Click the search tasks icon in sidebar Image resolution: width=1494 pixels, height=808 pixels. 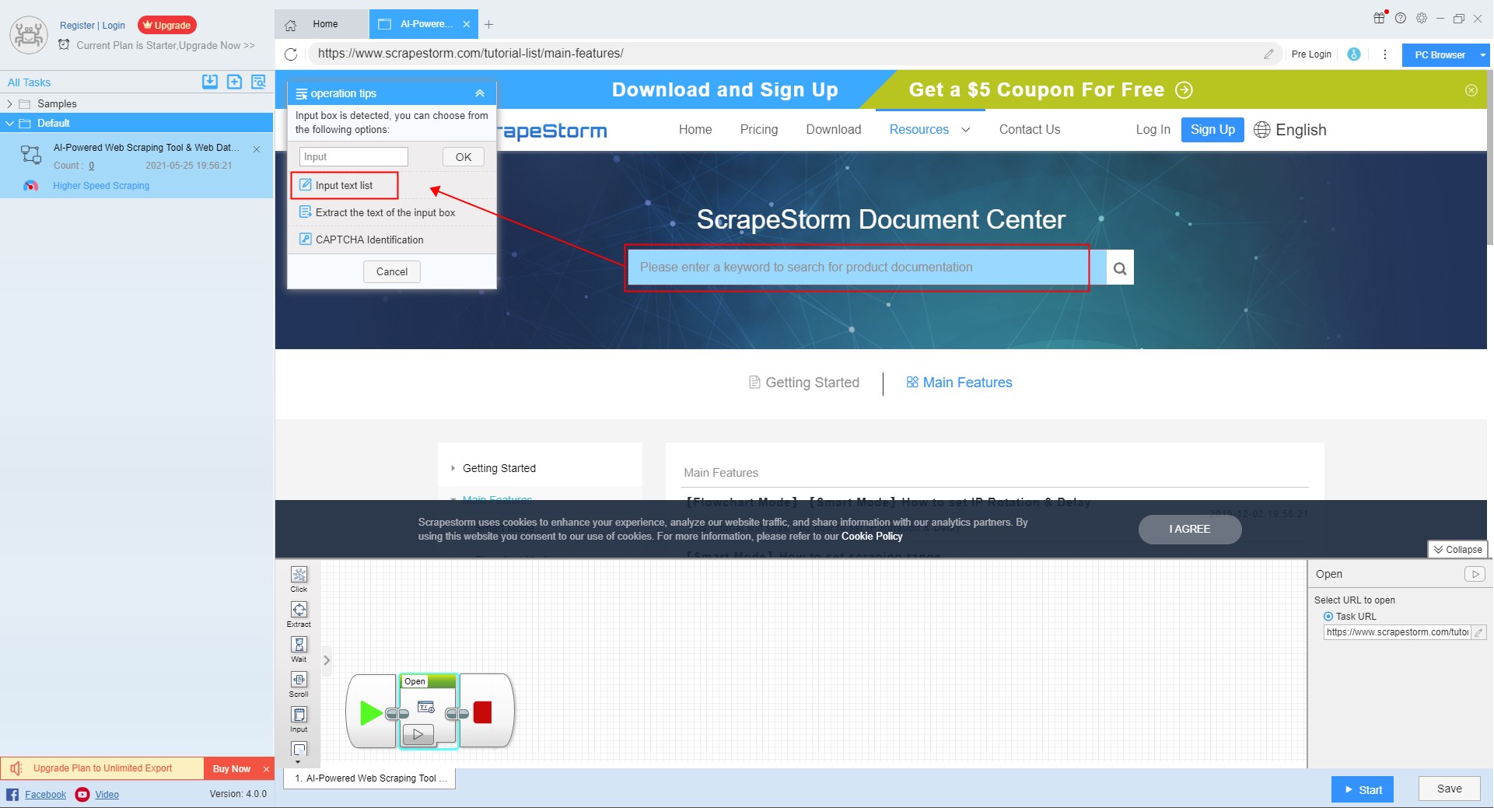click(x=258, y=82)
